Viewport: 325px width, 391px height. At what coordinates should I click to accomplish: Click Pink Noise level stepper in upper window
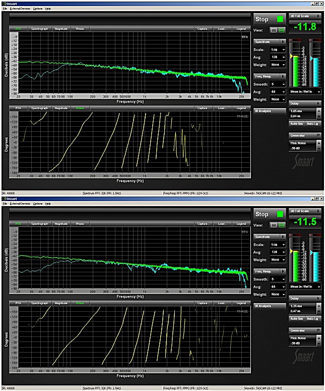(319, 145)
